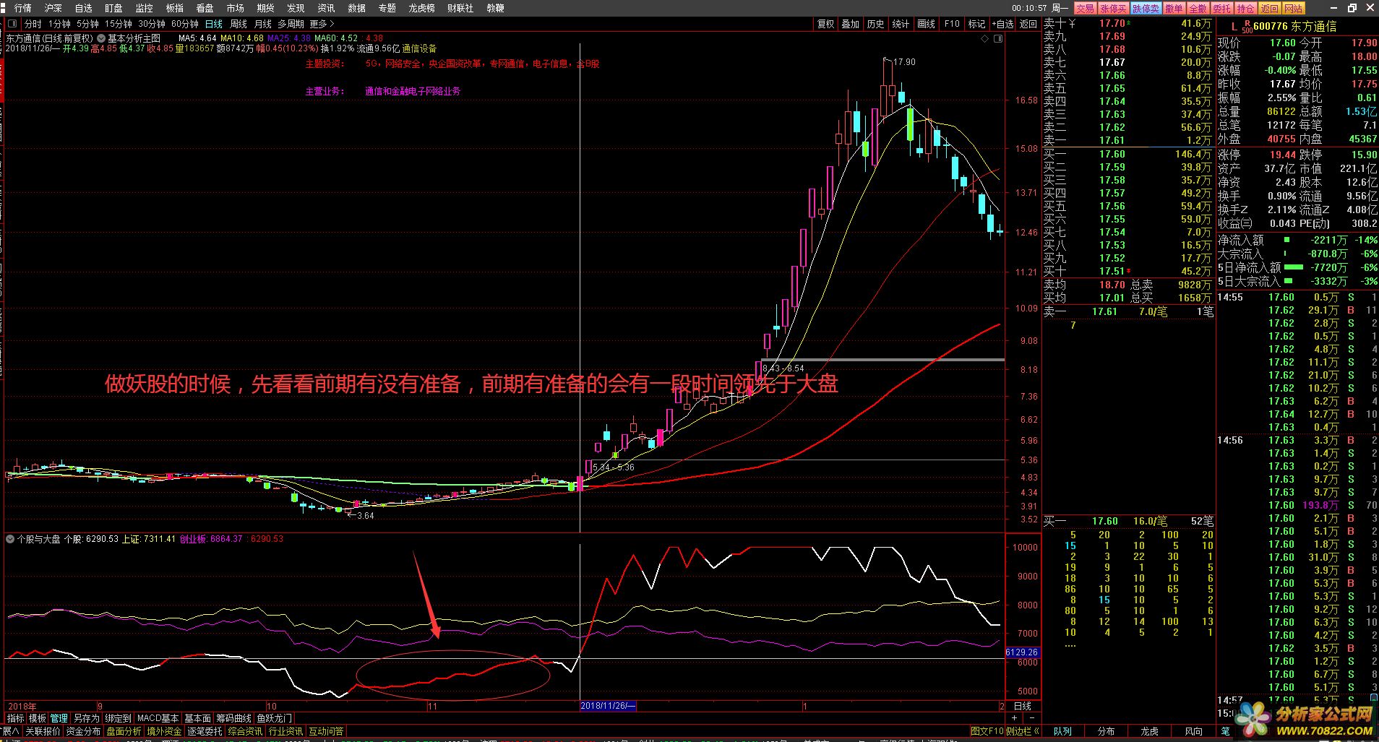The image size is (1379, 742).
Task: Click the zoom-out minus button below chart
Action: [1031, 718]
